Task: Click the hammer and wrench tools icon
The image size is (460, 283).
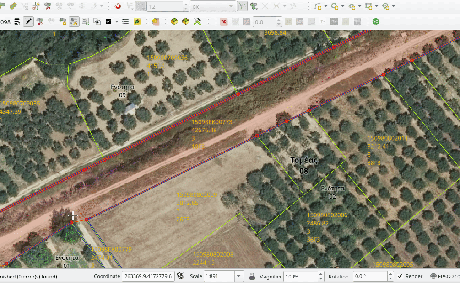Action: tap(198, 21)
